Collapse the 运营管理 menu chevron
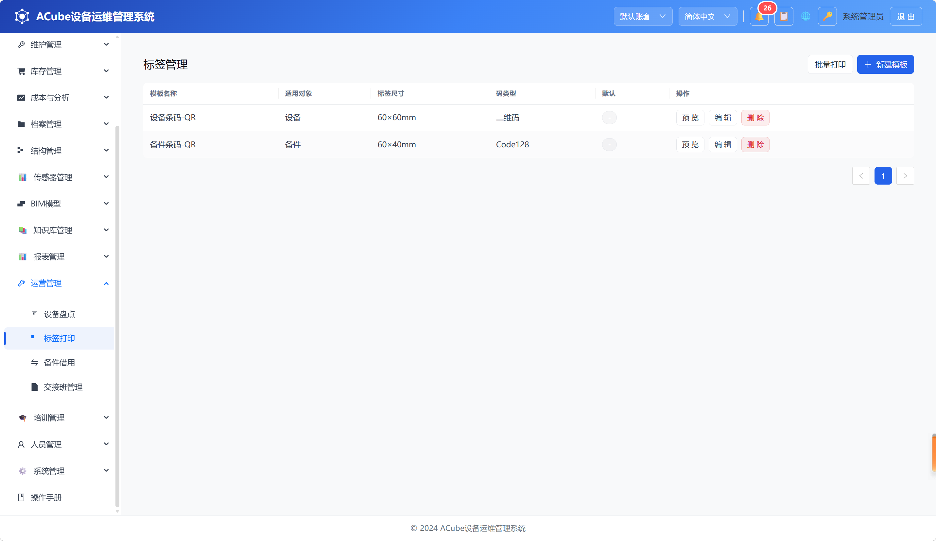This screenshot has width=936, height=541. click(x=106, y=284)
